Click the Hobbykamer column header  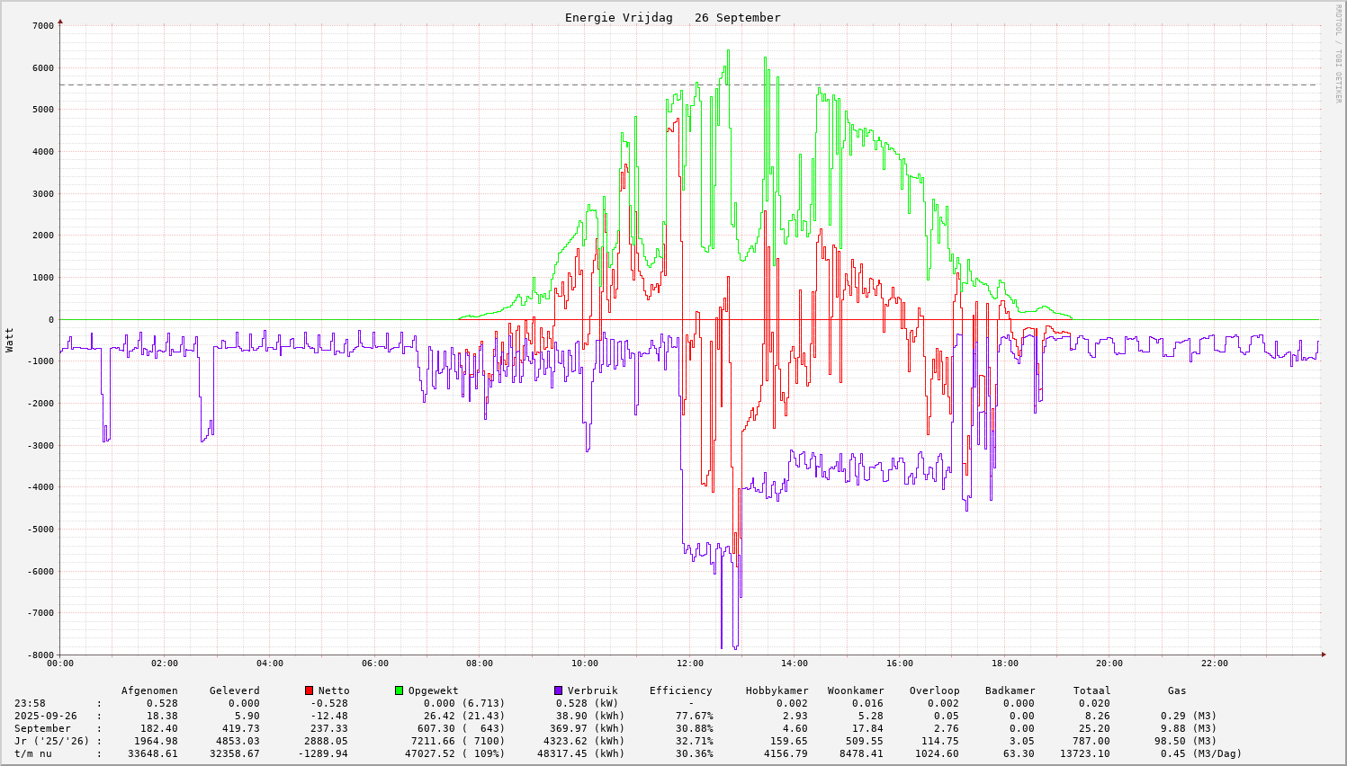[777, 690]
